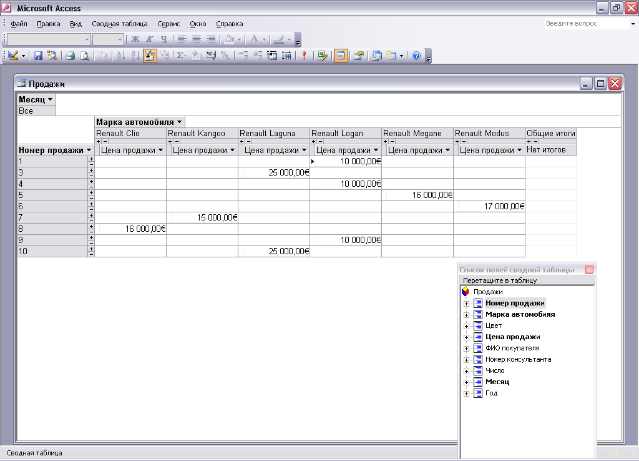Click the Collapse icon in toolbar
This screenshot has width=639, height=461.
click(243, 56)
